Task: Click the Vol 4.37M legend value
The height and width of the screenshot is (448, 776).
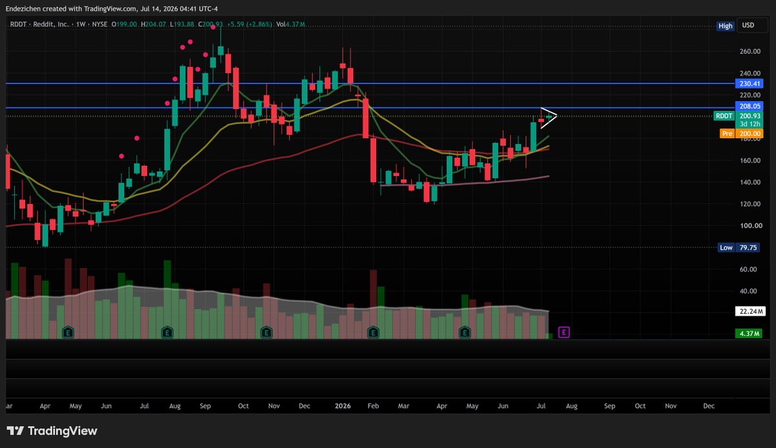Action: coord(290,25)
